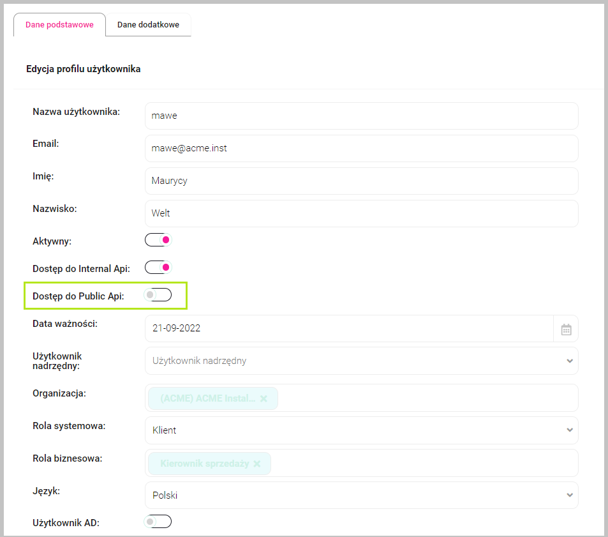Click into the Imię text field
This screenshot has width=608, height=537.
click(x=361, y=181)
